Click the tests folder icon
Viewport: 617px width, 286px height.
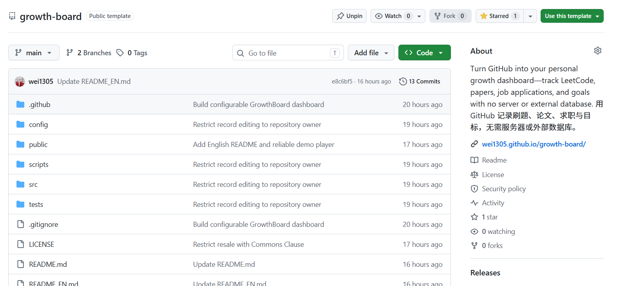click(x=20, y=204)
